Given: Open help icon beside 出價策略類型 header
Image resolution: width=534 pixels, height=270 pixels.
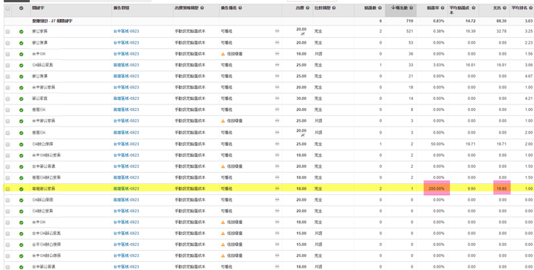Looking at the screenshot, I should point(203,8).
